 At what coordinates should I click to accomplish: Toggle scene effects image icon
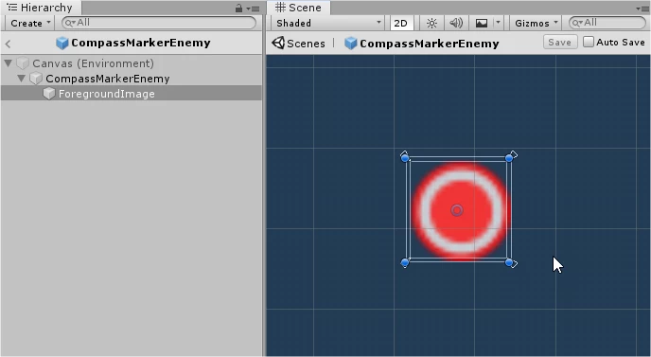482,24
